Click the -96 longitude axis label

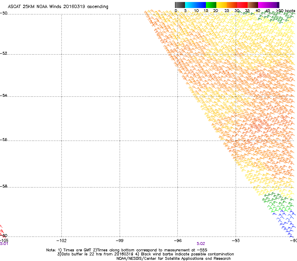pos(178,241)
